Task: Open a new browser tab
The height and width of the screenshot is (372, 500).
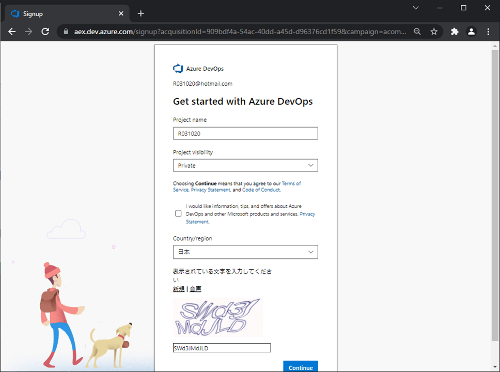Action: pyautogui.click(x=140, y=14)
